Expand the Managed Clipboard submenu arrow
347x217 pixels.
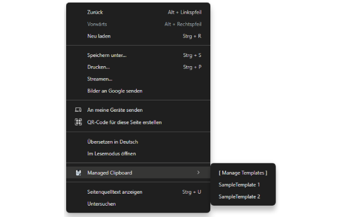pyautogui.click(x=198, y=173)
